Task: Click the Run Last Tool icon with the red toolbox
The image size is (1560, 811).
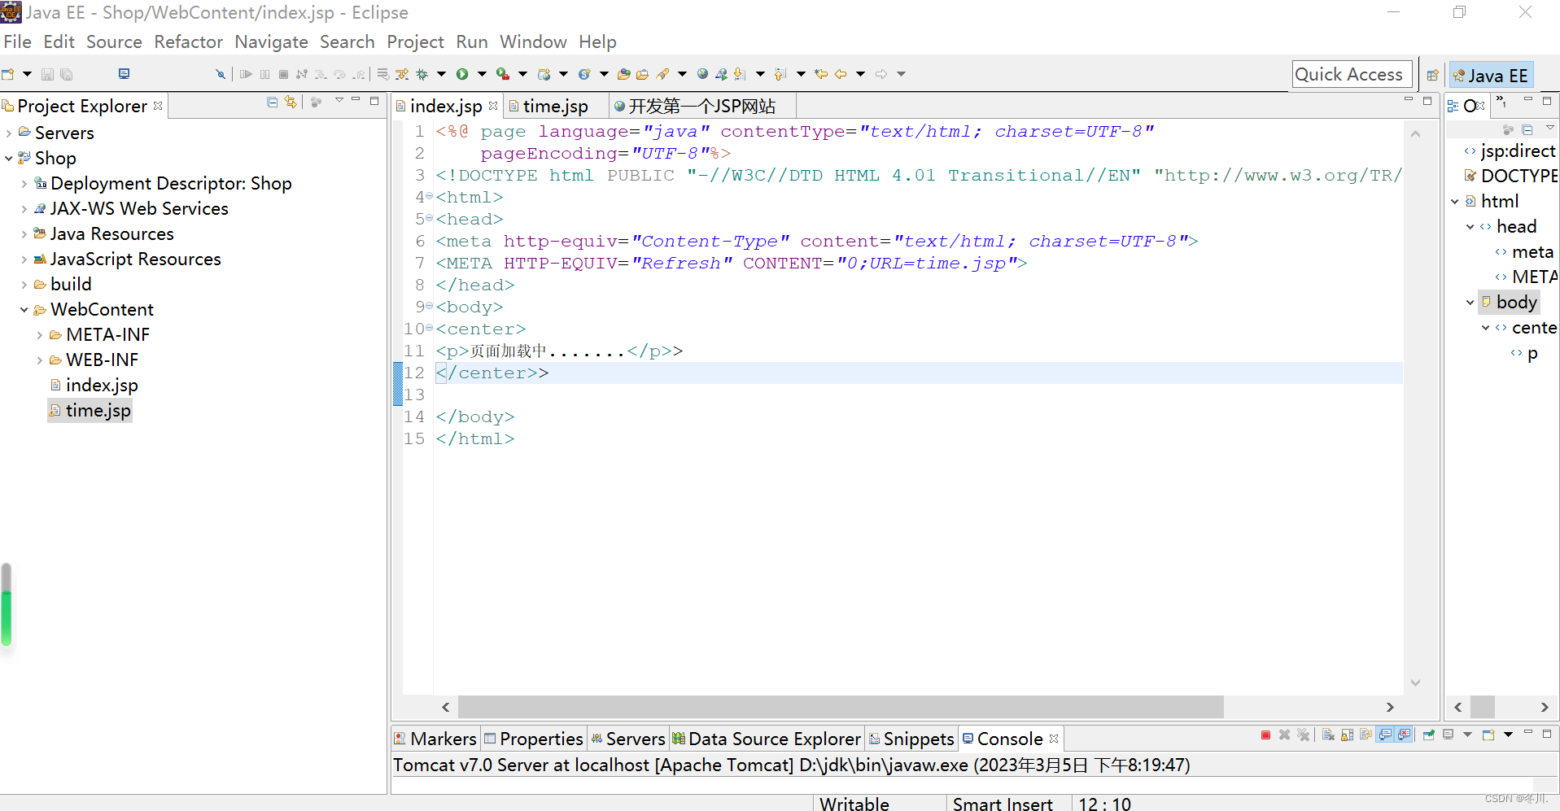Action: (x=503, y=74)
